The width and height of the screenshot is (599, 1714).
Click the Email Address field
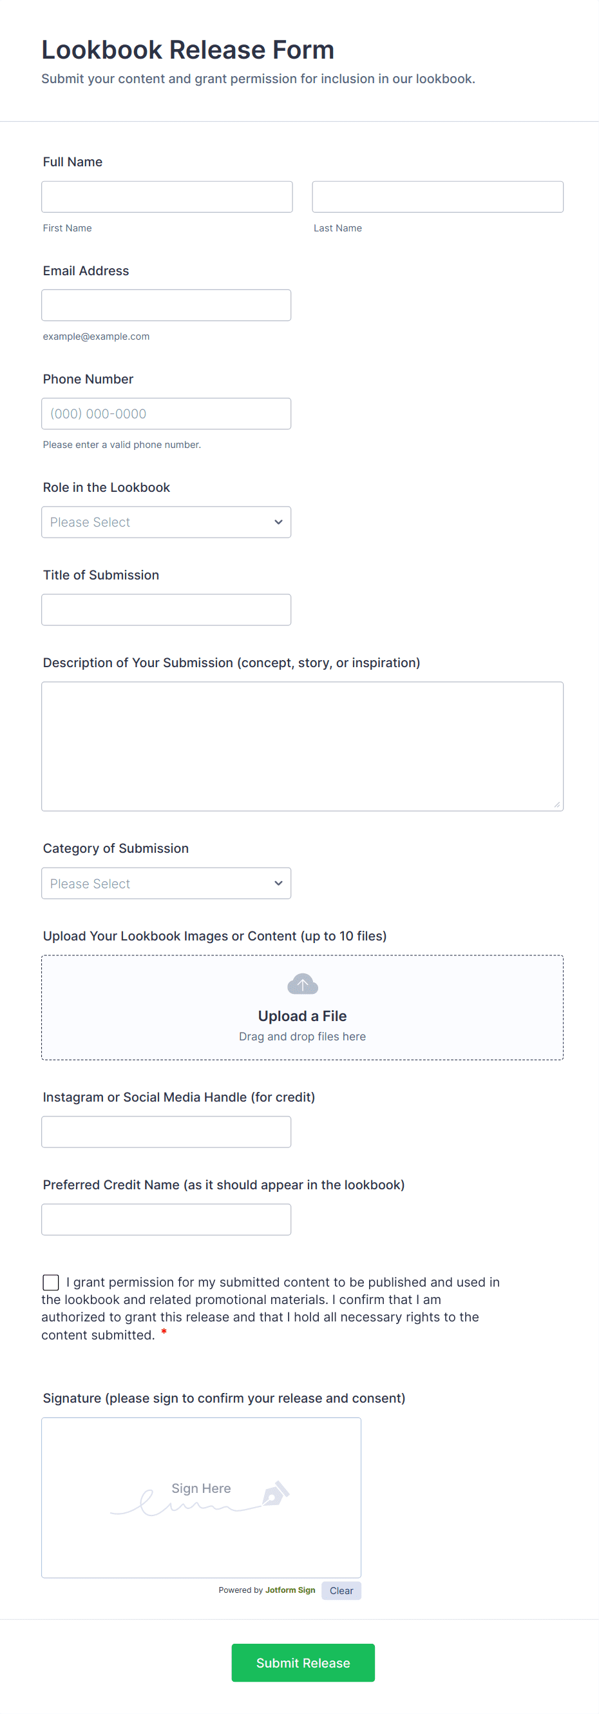click(166, 305)
